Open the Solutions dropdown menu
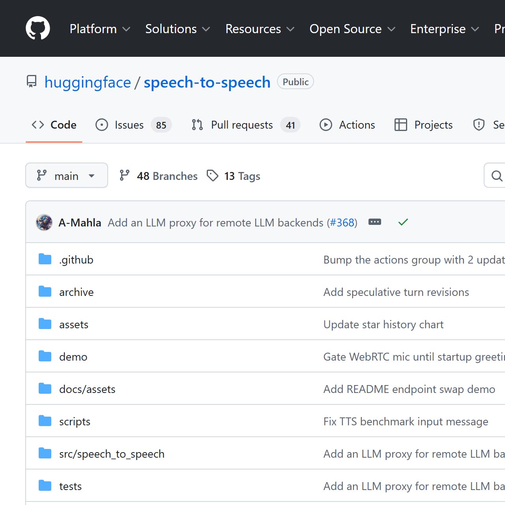 coord(178,29)
